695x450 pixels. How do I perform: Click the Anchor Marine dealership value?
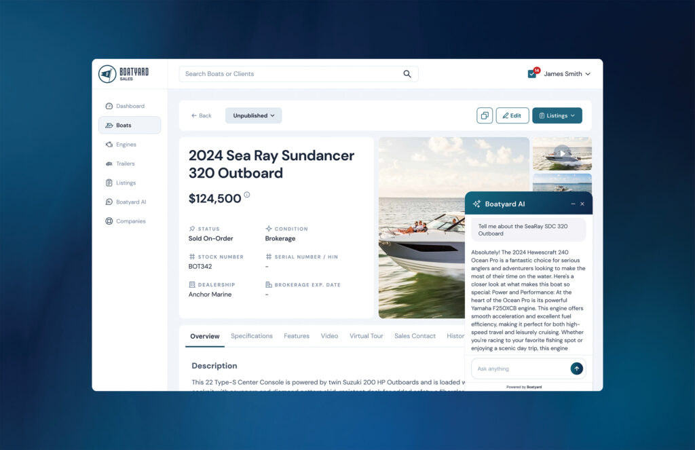coord(210,295)
